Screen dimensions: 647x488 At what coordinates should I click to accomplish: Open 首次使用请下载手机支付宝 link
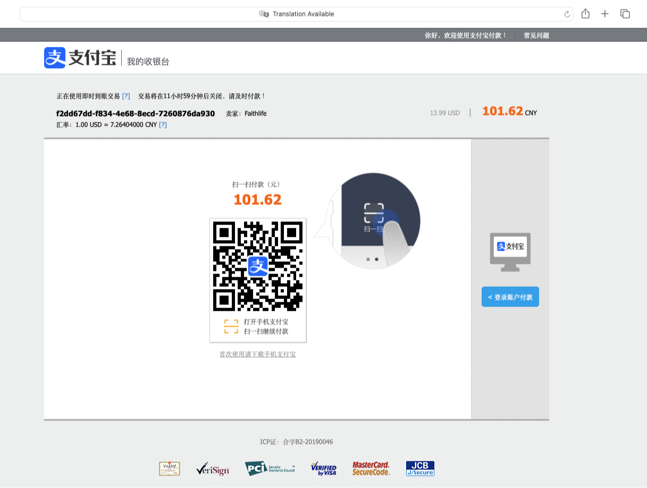click(x=258, y=354)
